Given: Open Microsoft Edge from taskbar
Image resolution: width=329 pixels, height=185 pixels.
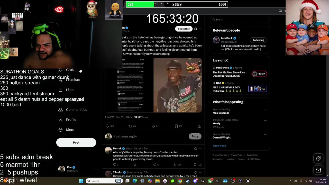Looking at the screenshot, I should coord(135,181).
